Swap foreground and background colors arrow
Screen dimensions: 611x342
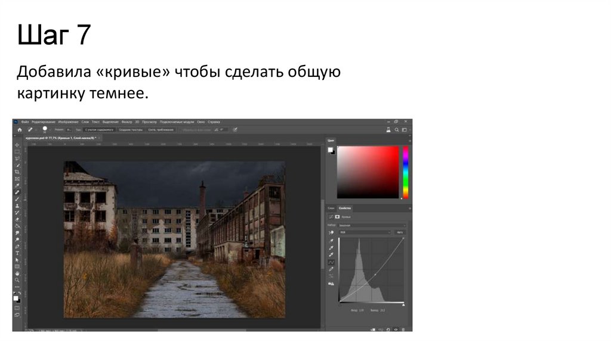click(x=20, y=293)
